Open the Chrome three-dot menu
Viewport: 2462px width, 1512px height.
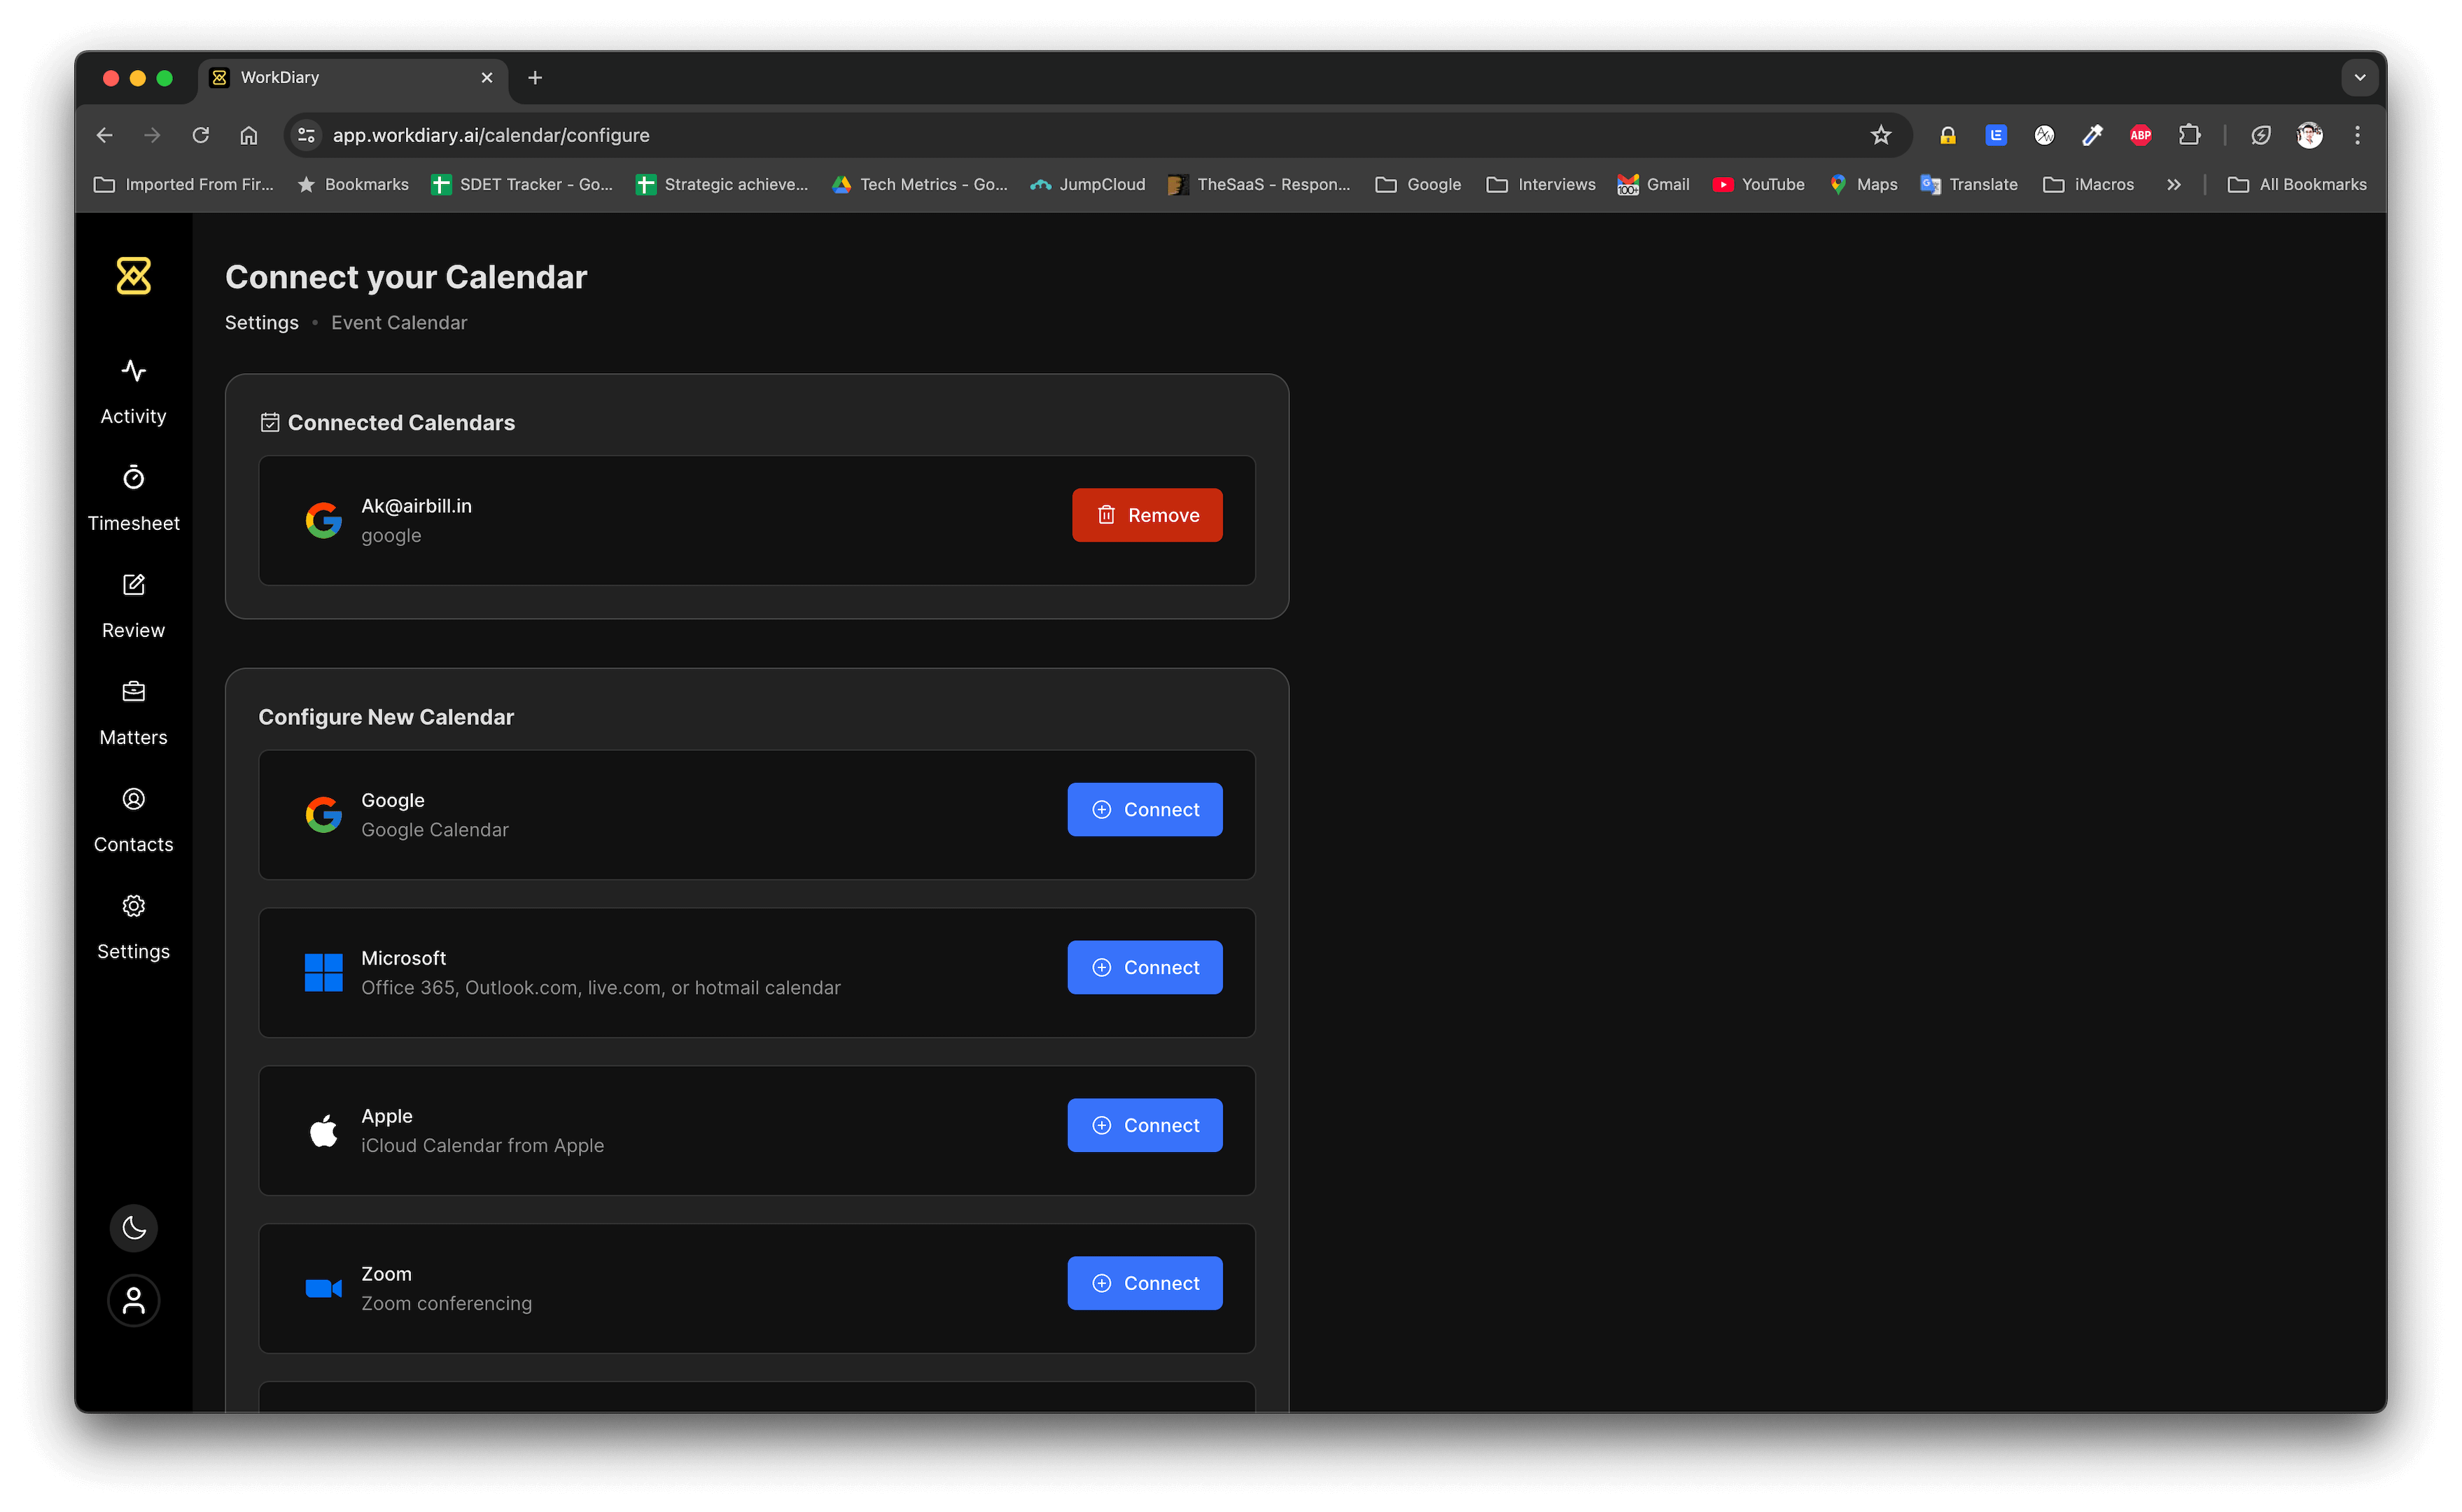pos(2358,135)
